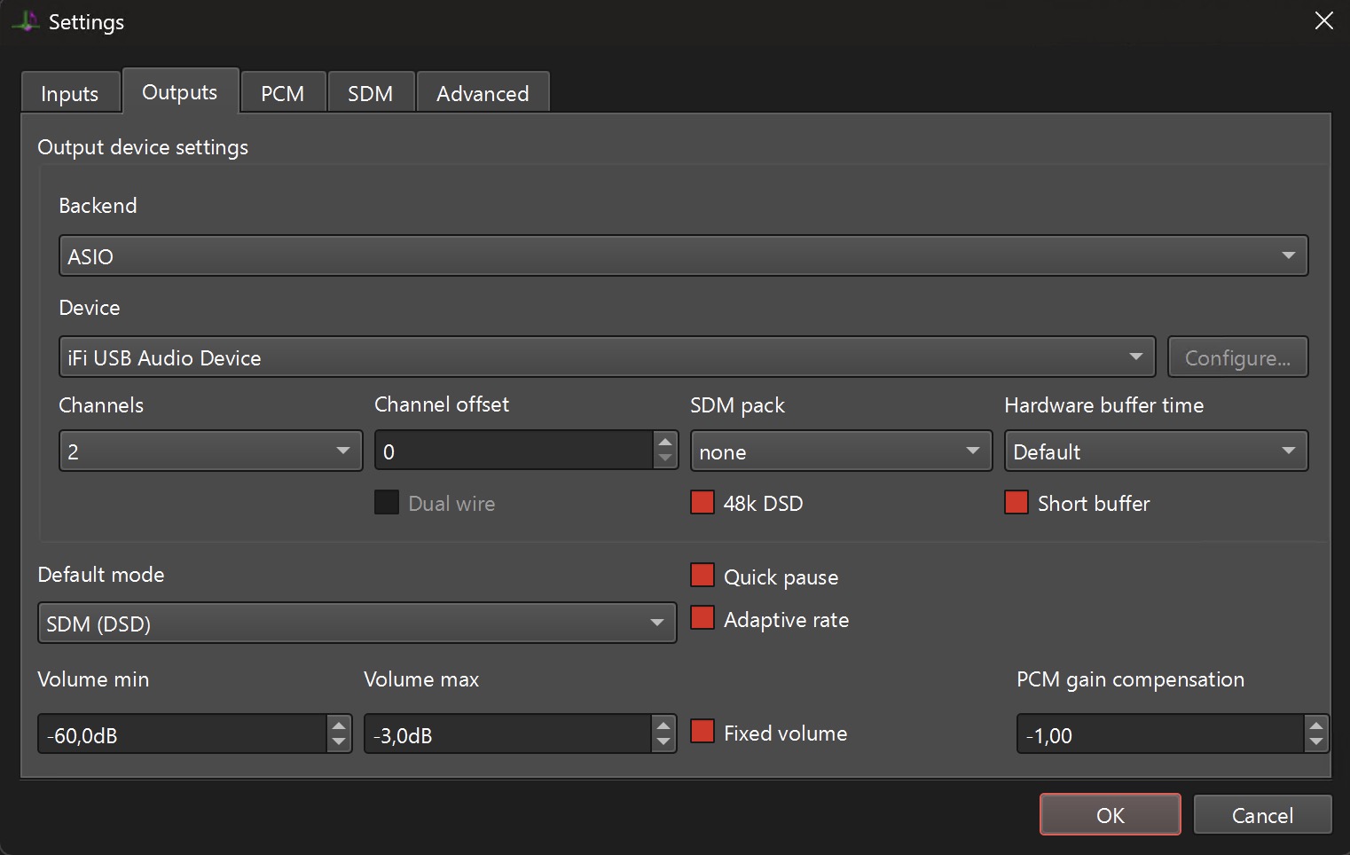Open the SDM pack dropdown
The image size is (1350, 855).
point(841,451)
